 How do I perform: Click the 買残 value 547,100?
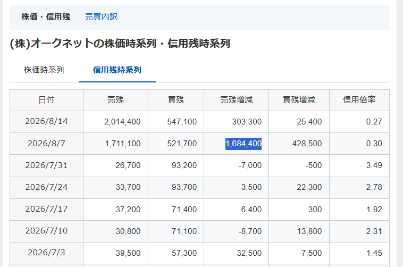point(182,122)
